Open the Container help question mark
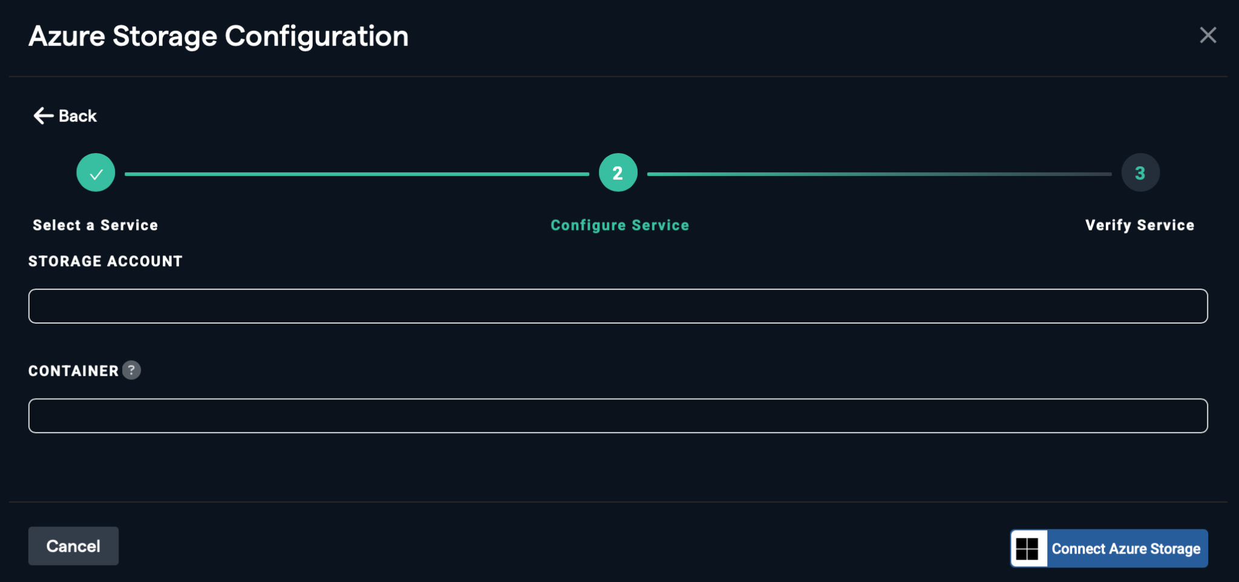Image resolution: width=1239 pixels, height=582 pixels. pos(131,370)
